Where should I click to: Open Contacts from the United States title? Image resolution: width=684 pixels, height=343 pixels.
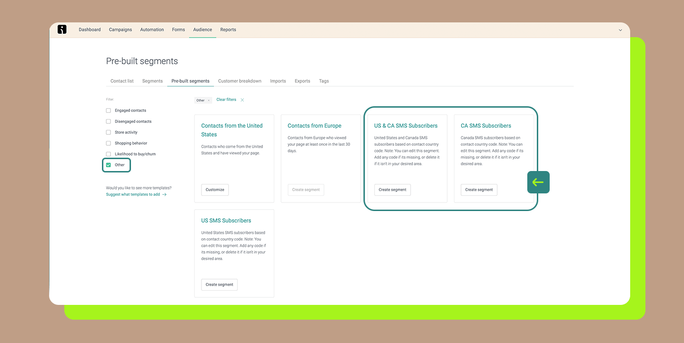pos(232,130)
